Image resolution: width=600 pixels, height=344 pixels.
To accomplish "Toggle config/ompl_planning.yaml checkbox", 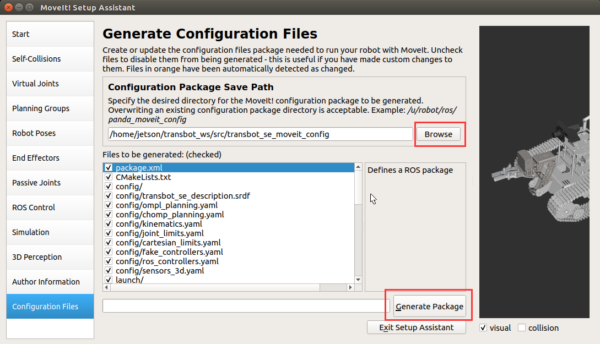I will tap(109, 205).
